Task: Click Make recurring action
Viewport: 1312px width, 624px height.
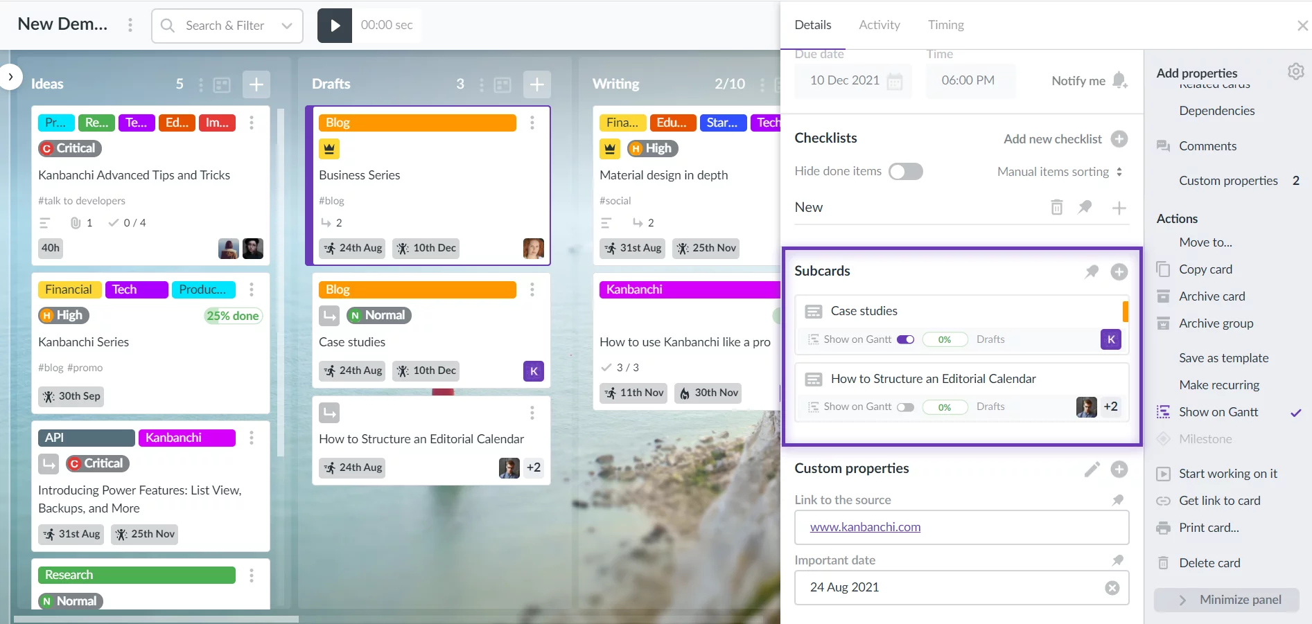Action: pyautogui.click(x=1219, y=385)
